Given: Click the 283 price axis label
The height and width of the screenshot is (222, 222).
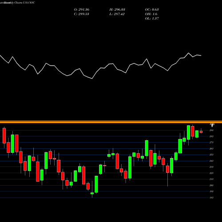Looking at the screenshot, I should point(211,136).
